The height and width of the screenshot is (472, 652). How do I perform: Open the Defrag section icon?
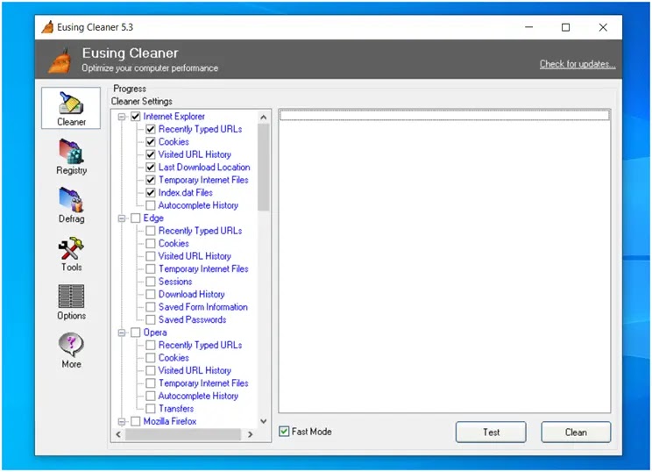tap(71, 205)
